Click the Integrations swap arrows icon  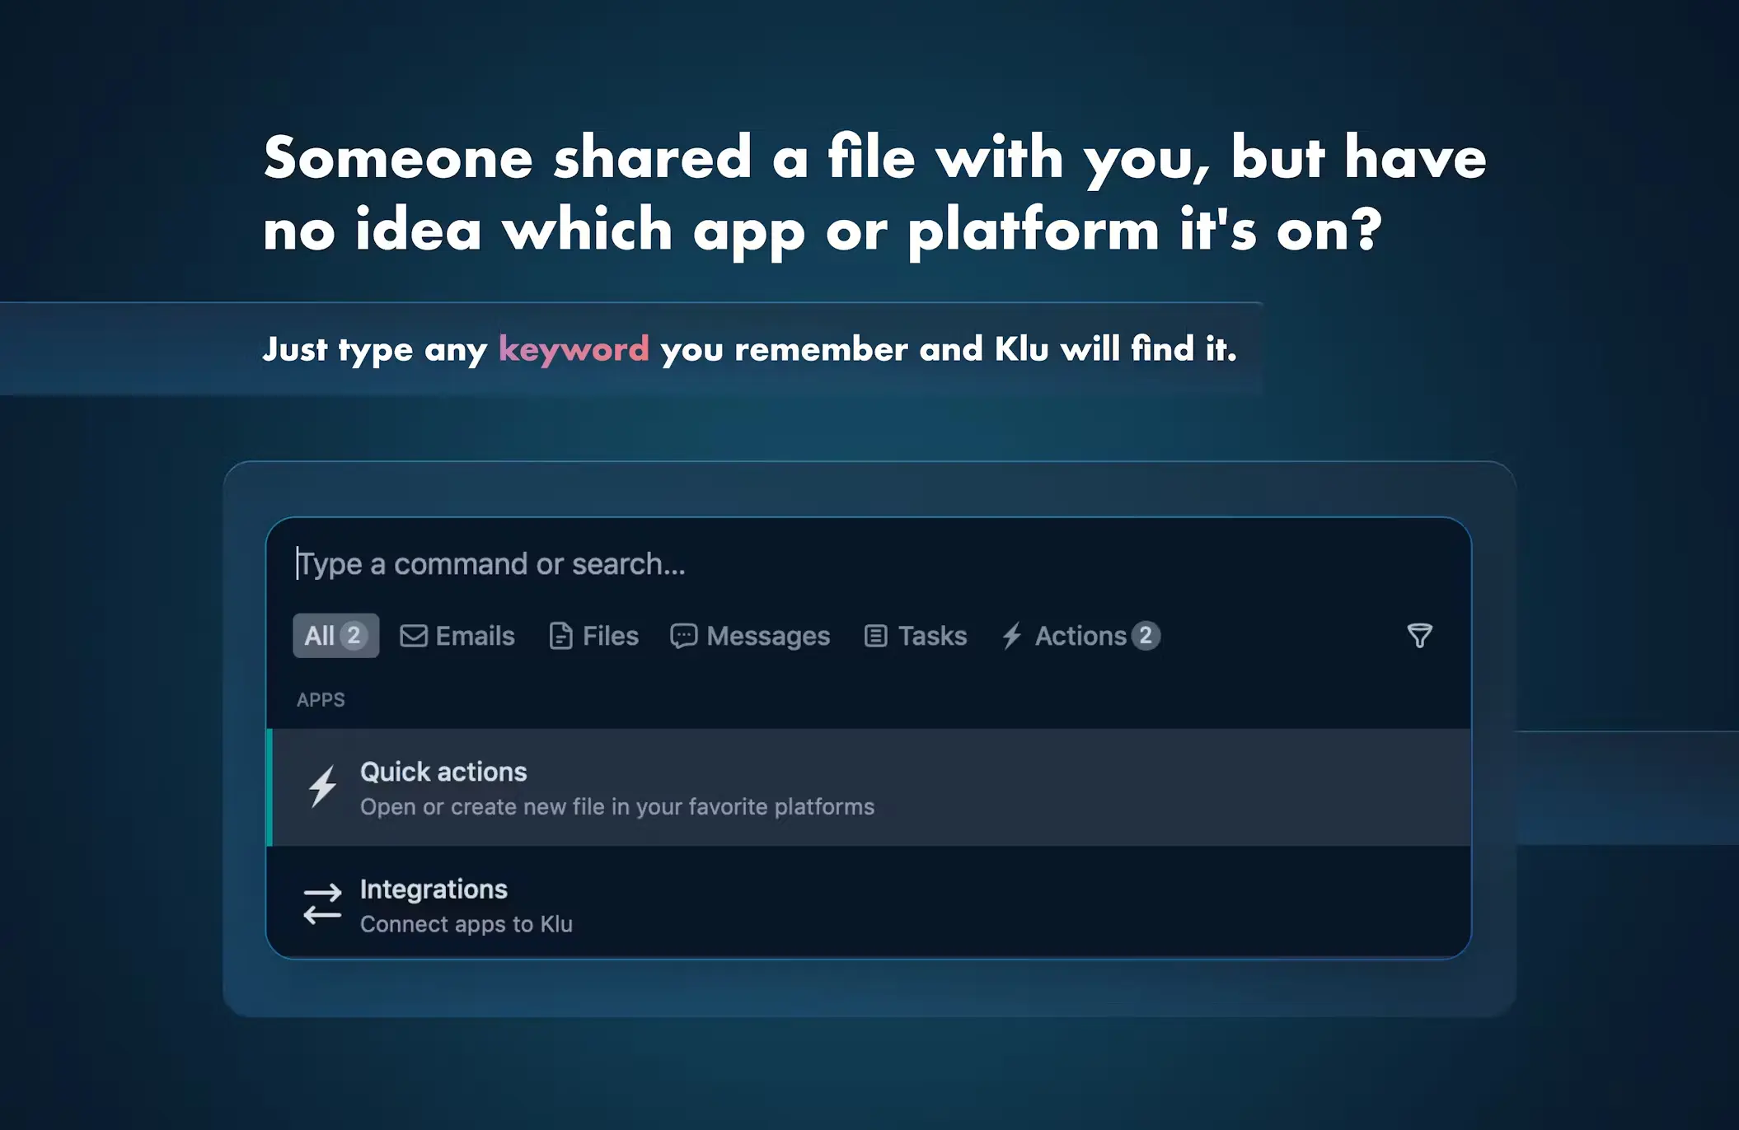pos(322,904)
